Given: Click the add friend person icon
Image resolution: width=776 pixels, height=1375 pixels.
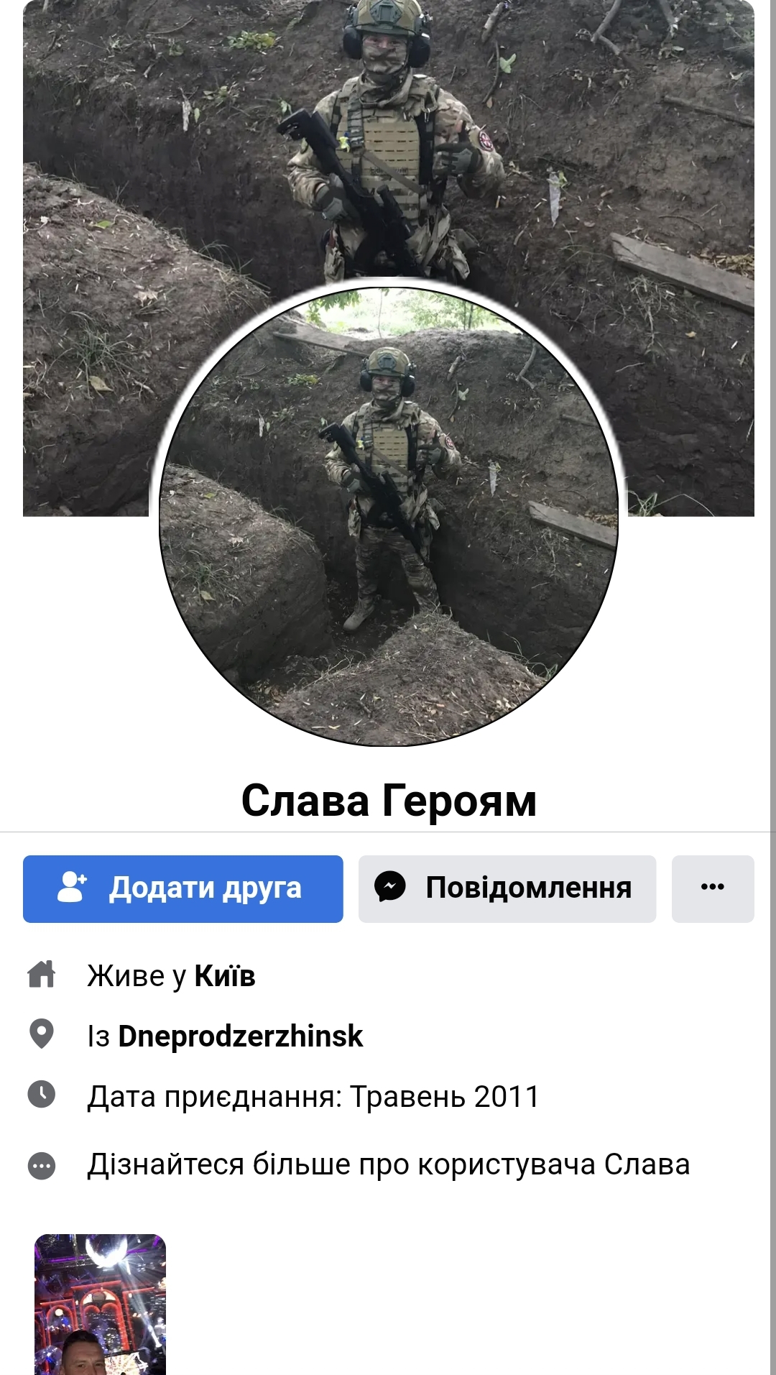Looking at the screenshot, I should [72, 887].
